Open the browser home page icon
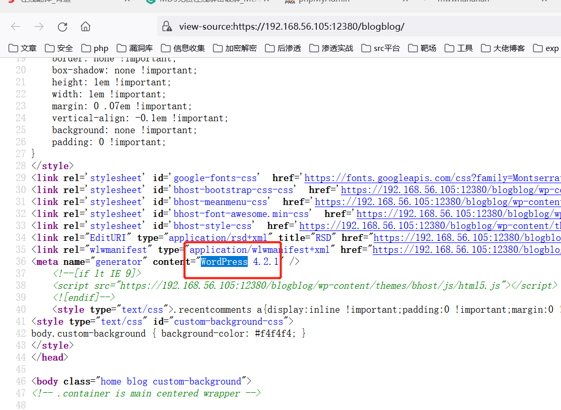The height and width of the screenshot is (410, 561). pos(85,27)
